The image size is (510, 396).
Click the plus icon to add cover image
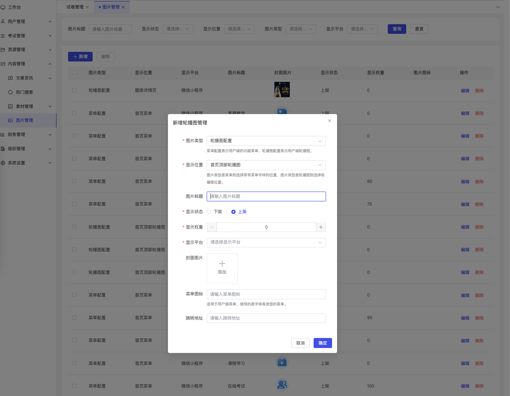coord(222,264)
